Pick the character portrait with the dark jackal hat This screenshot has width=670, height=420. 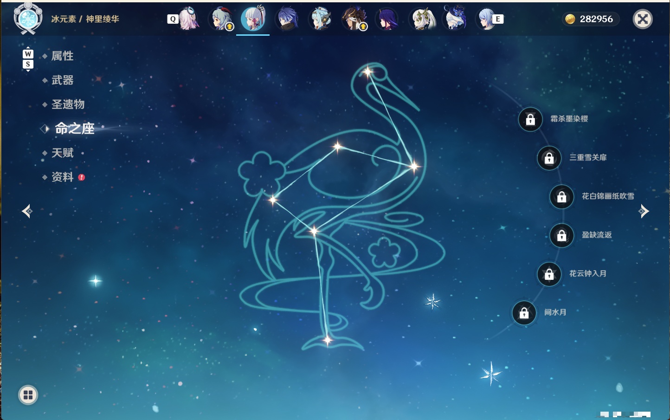coord(354,19)
